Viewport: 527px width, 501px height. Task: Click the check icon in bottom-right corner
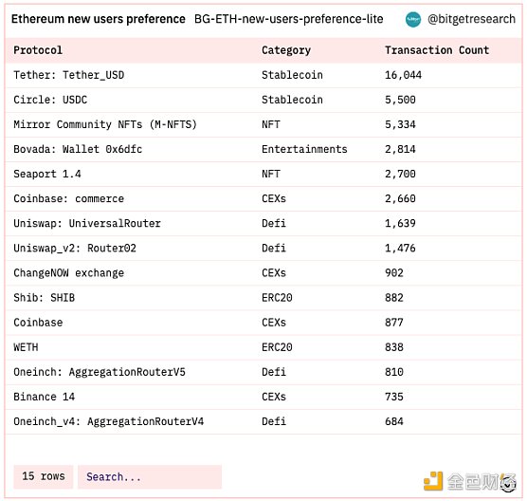click(x=508, y=484)
